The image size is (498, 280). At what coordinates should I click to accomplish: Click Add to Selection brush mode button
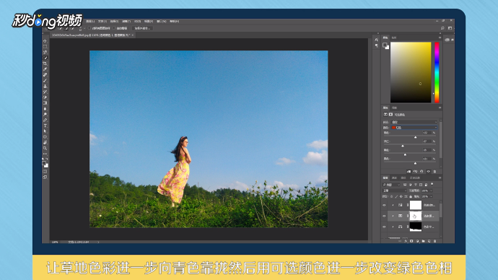pos(66,28)
